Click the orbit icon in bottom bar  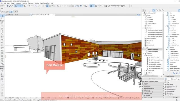click(x=13, y=98)
